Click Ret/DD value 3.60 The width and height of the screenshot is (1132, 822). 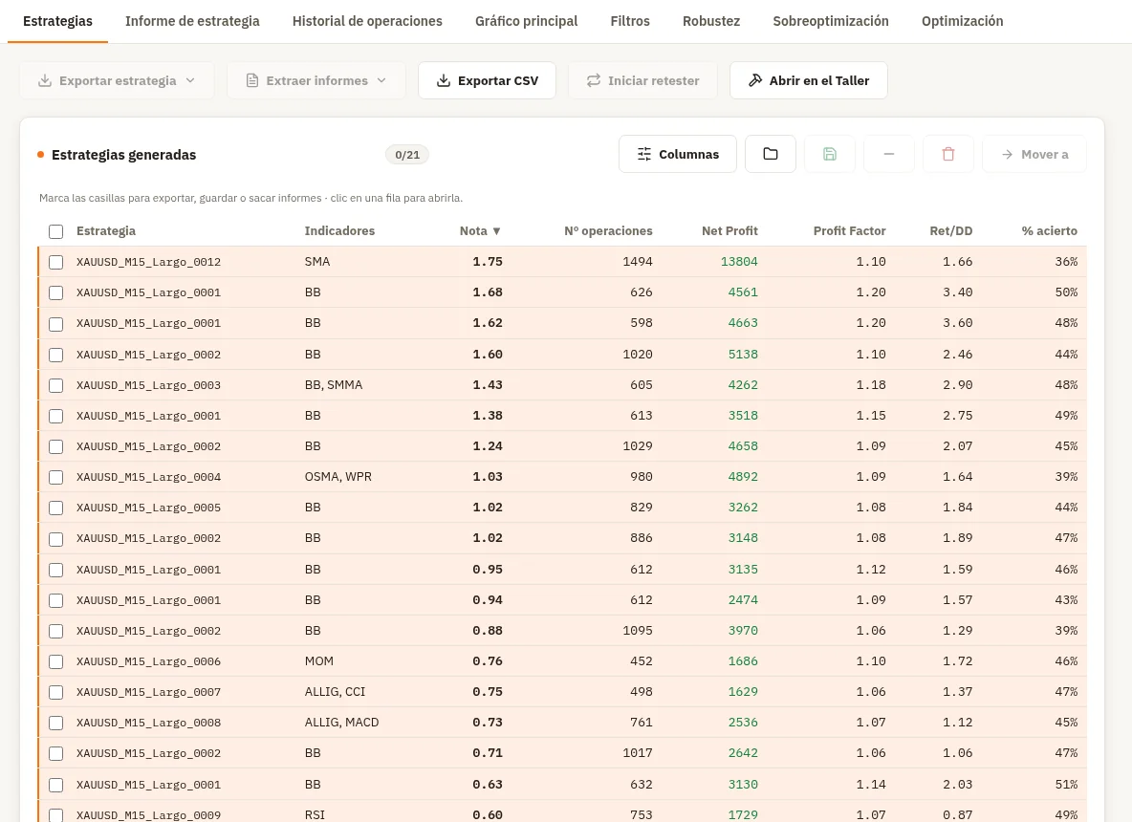(x=957, y=323)
